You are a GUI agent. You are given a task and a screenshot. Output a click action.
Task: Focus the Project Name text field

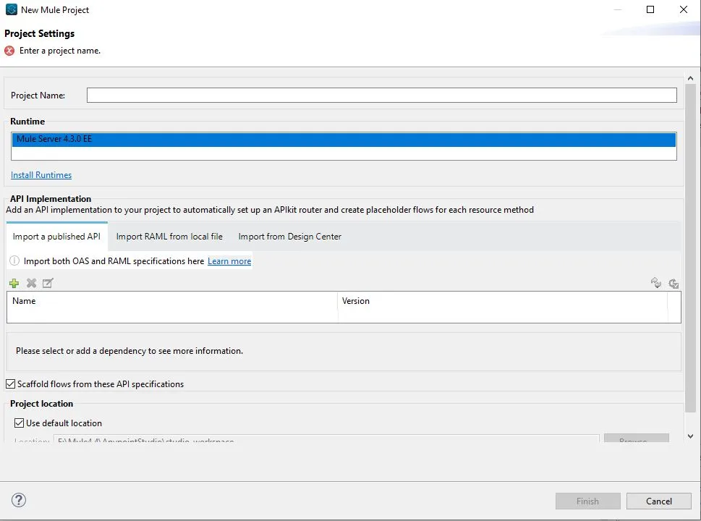[x=381, y=95]
